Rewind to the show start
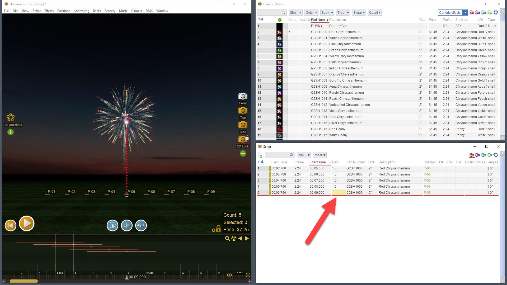 tap(11, 225)
